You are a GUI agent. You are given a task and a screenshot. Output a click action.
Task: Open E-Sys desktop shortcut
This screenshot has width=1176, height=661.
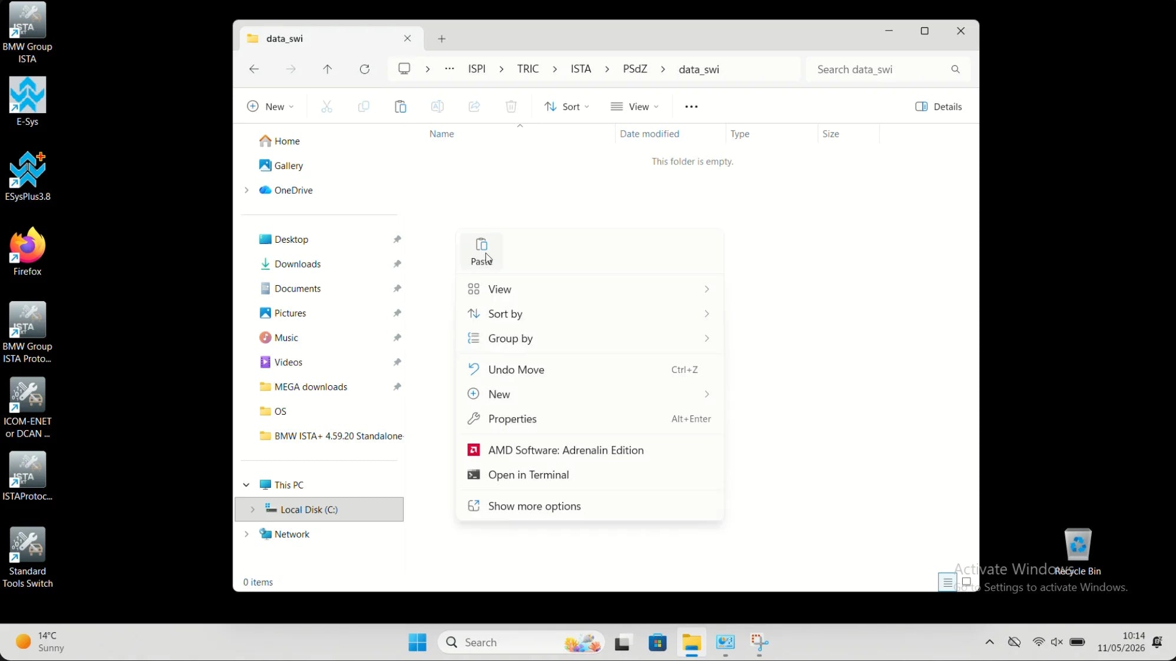pos(28,102)
